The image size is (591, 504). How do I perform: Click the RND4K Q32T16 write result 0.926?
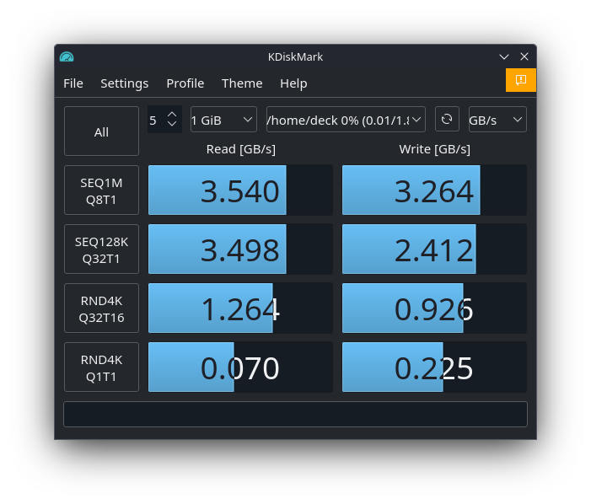click(x=434, y=308)
